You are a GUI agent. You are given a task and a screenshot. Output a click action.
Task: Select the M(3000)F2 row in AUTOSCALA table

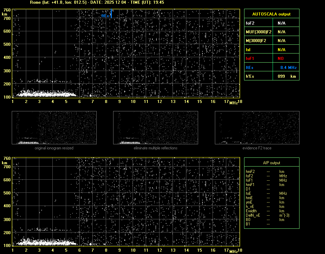pos(271,41)
